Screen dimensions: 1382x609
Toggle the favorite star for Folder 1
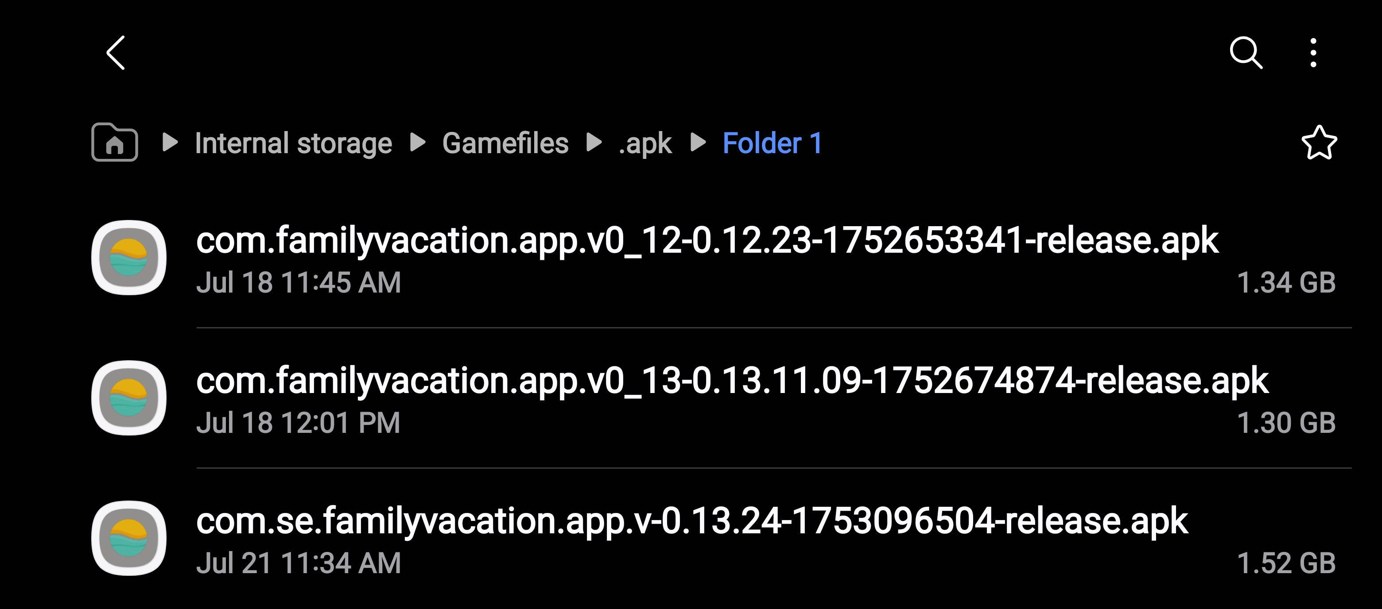tap(1319, 143)
